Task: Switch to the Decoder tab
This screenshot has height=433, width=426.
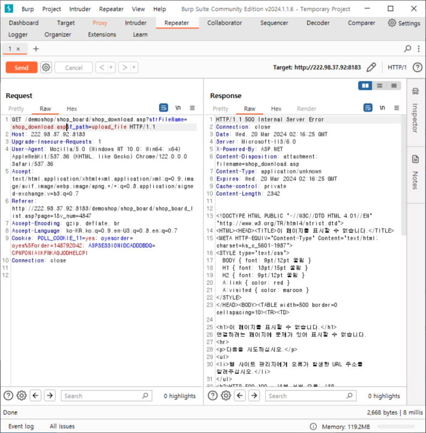Action: point(318,23)
